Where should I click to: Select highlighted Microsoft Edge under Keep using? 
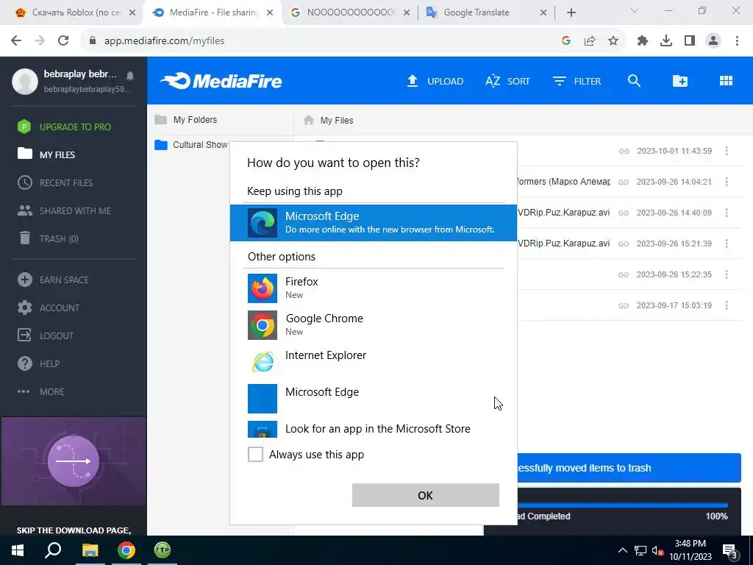pyautogui.click(x=373, y=222)
